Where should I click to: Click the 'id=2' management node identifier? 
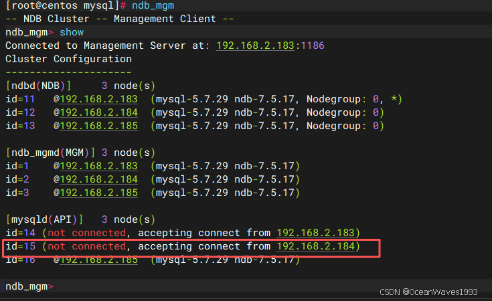click(17, 179)
